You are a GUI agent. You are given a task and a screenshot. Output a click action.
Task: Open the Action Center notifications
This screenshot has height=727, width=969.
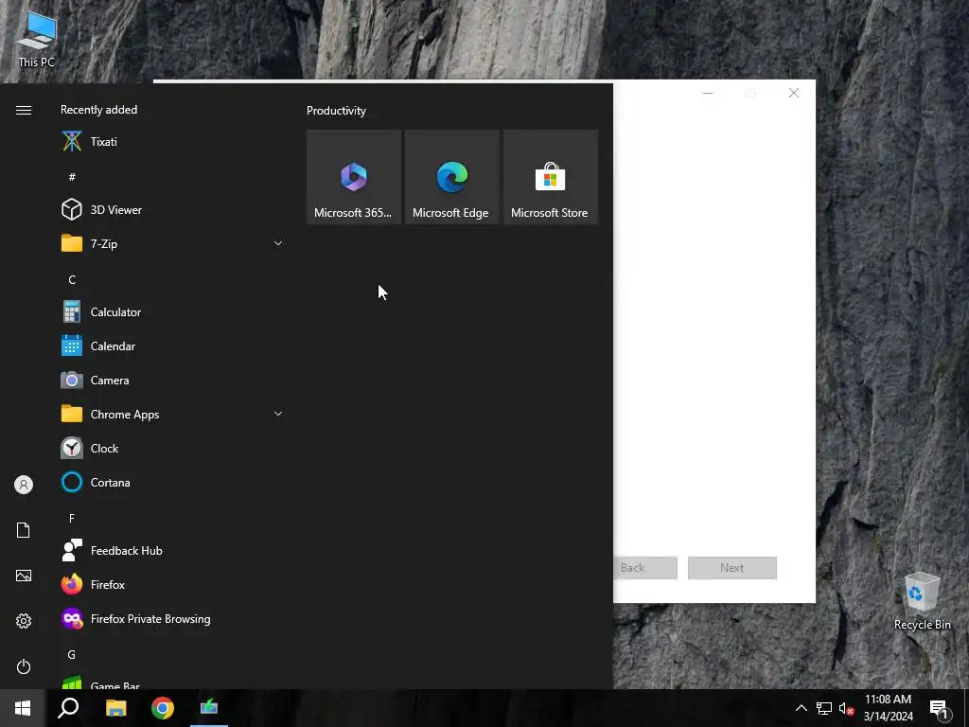tap(939, 708)
